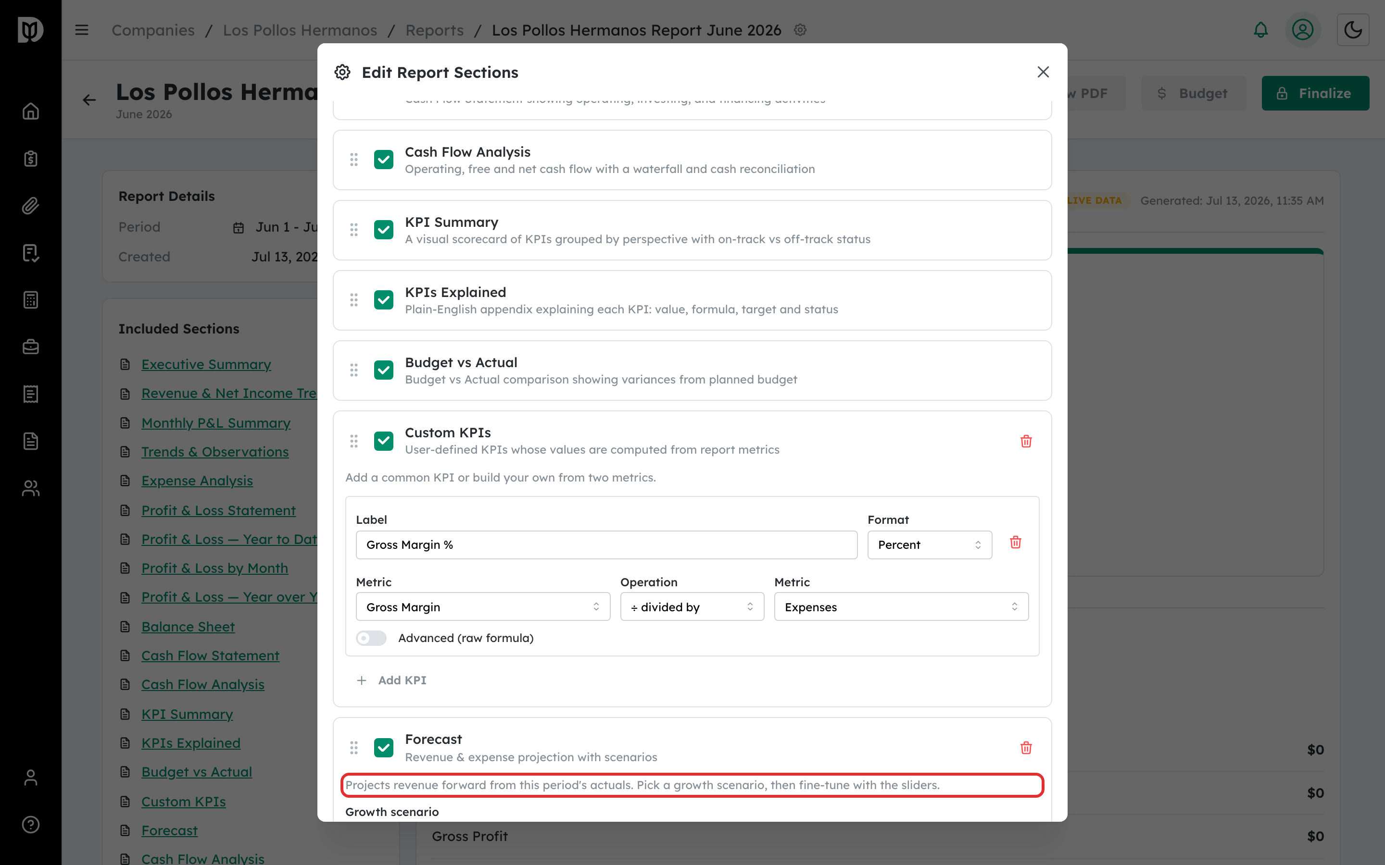Image resolution: width=1385 pixels, height=865 pixels.
Task: Open the Forecast link in Included Sections
Action: [x=169, y=830]
